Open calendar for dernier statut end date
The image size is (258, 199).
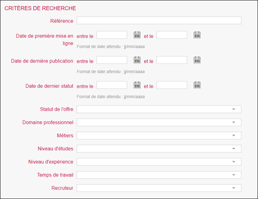[197, 85]
